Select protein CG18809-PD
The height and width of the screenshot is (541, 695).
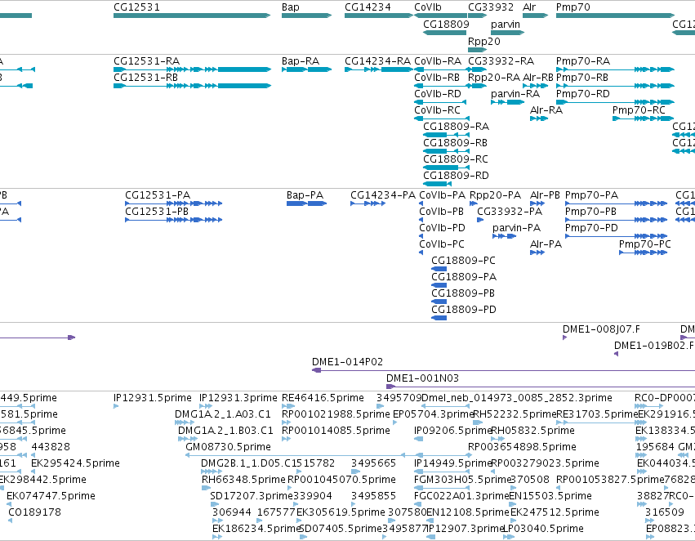click(x=464, y=310)
